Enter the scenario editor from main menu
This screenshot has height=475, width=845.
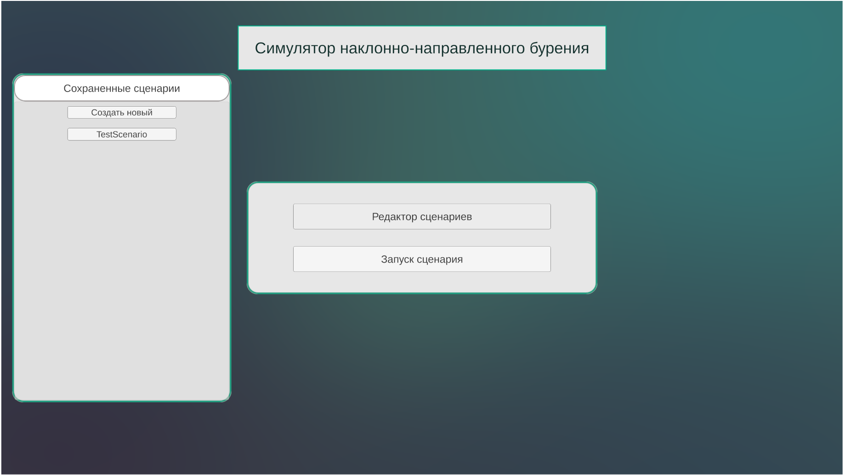421,217
